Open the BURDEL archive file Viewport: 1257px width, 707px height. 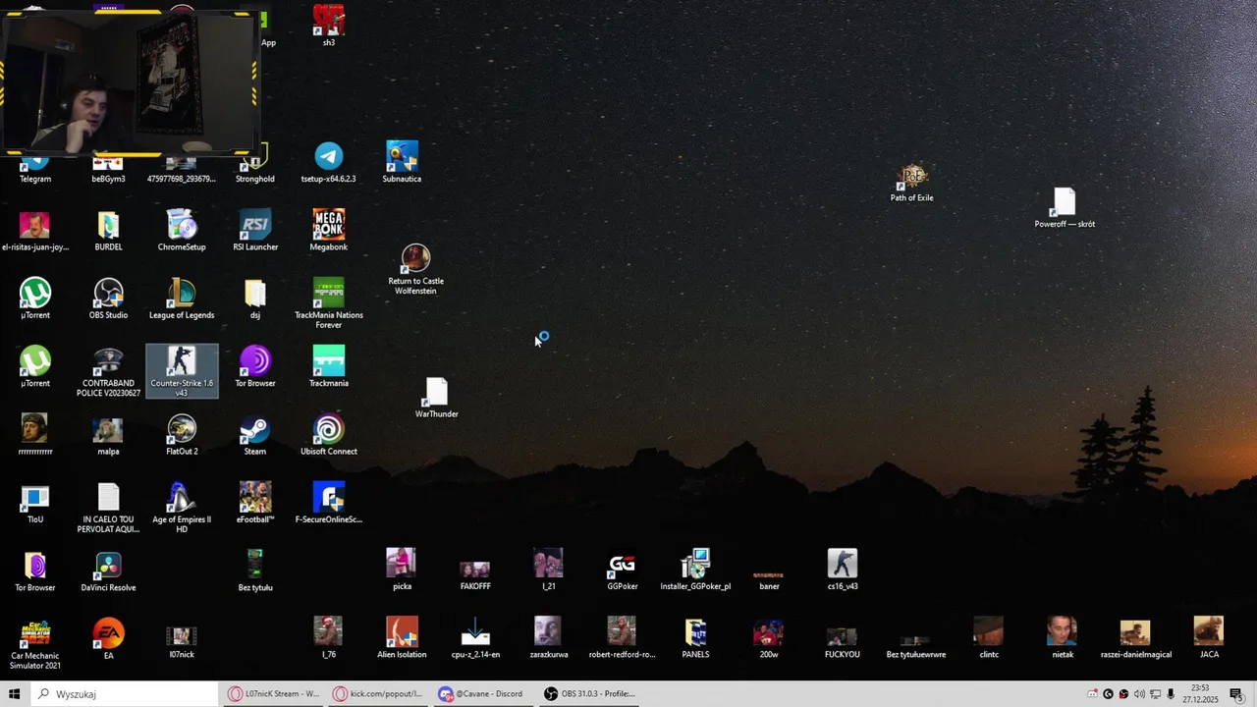point(108,231)
